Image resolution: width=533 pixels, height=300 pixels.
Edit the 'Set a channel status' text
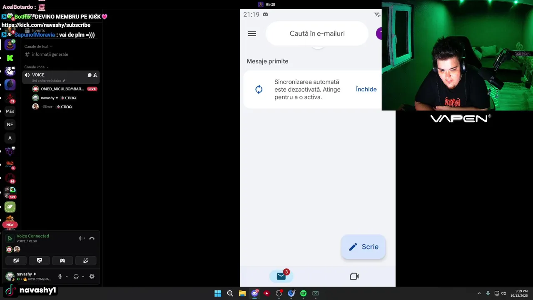[49, 80]
